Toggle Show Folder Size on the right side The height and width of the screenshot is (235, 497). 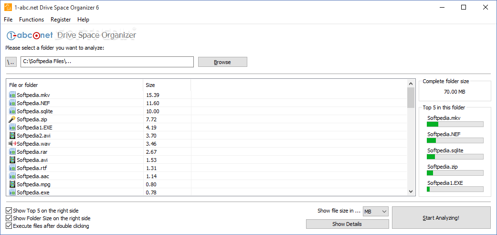point(9,218)
